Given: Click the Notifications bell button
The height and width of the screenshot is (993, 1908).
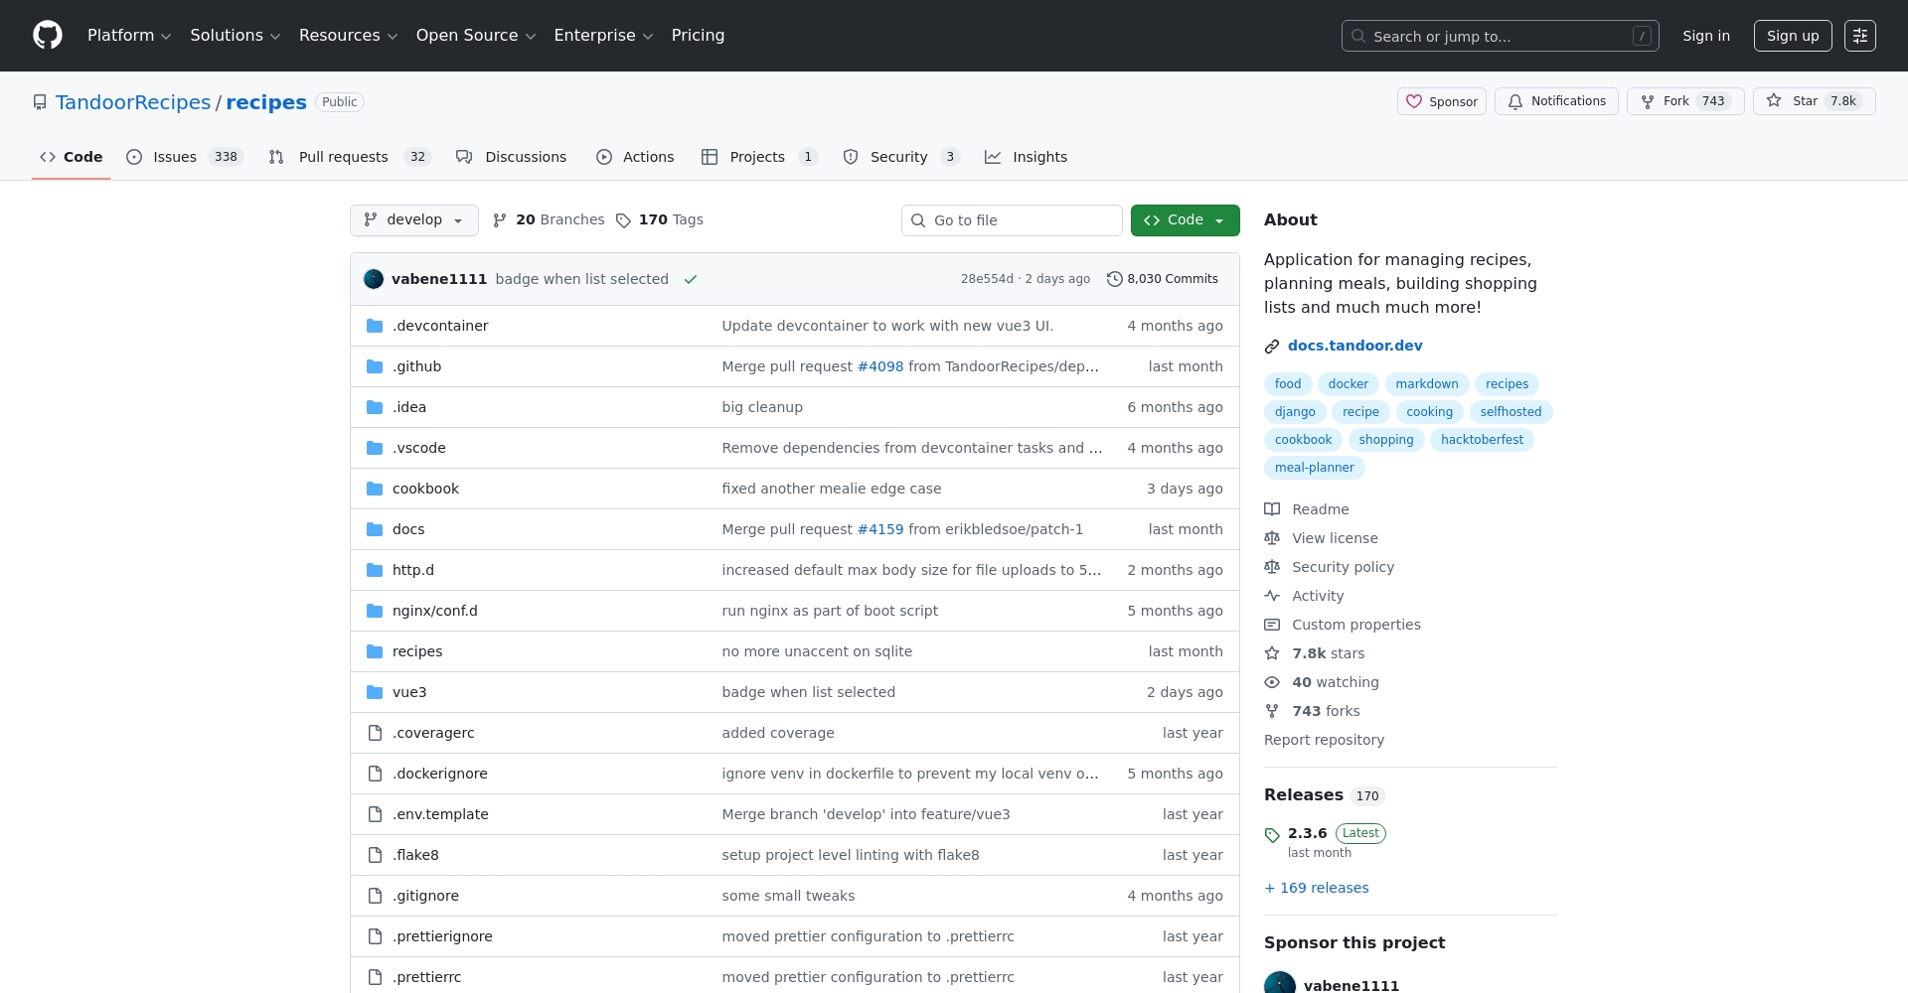Looking at the screenshot, I should [x=1556, y=101].
